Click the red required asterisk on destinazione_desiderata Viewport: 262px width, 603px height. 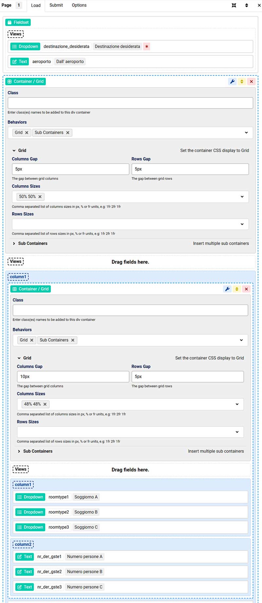pyautogui.click(x=147, y=47)
